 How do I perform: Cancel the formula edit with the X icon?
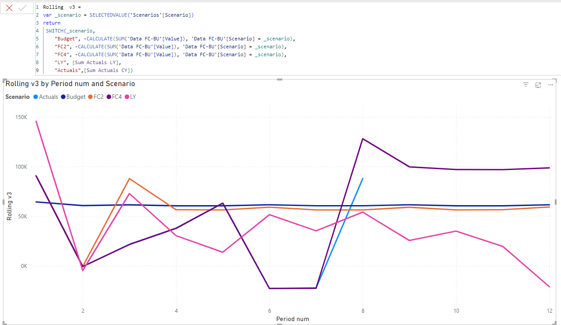(9, 8)
